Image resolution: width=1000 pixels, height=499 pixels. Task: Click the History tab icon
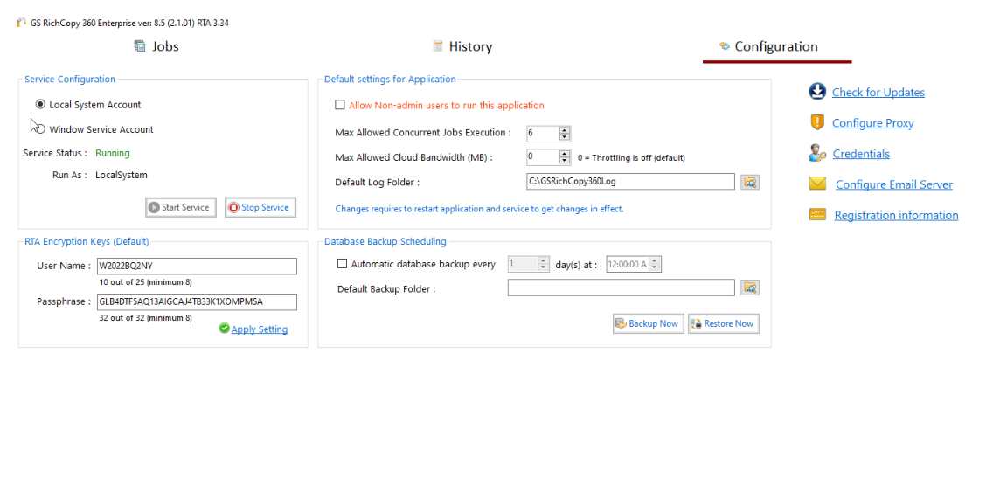(437, 46)
